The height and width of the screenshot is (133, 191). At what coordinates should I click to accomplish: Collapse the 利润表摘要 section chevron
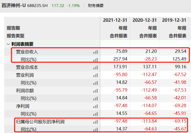click(8, 44)
